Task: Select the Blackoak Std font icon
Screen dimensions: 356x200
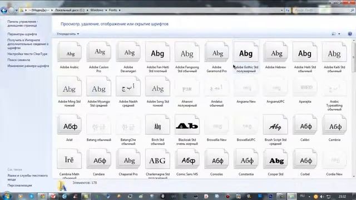Action: point(187,124)
